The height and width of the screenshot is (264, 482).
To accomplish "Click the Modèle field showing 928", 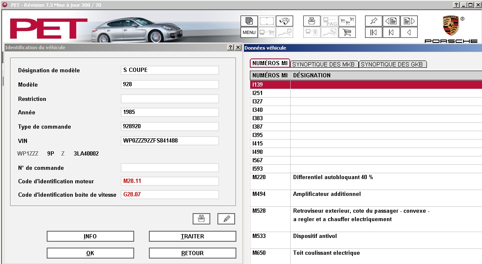I will (x=169, y=84).
